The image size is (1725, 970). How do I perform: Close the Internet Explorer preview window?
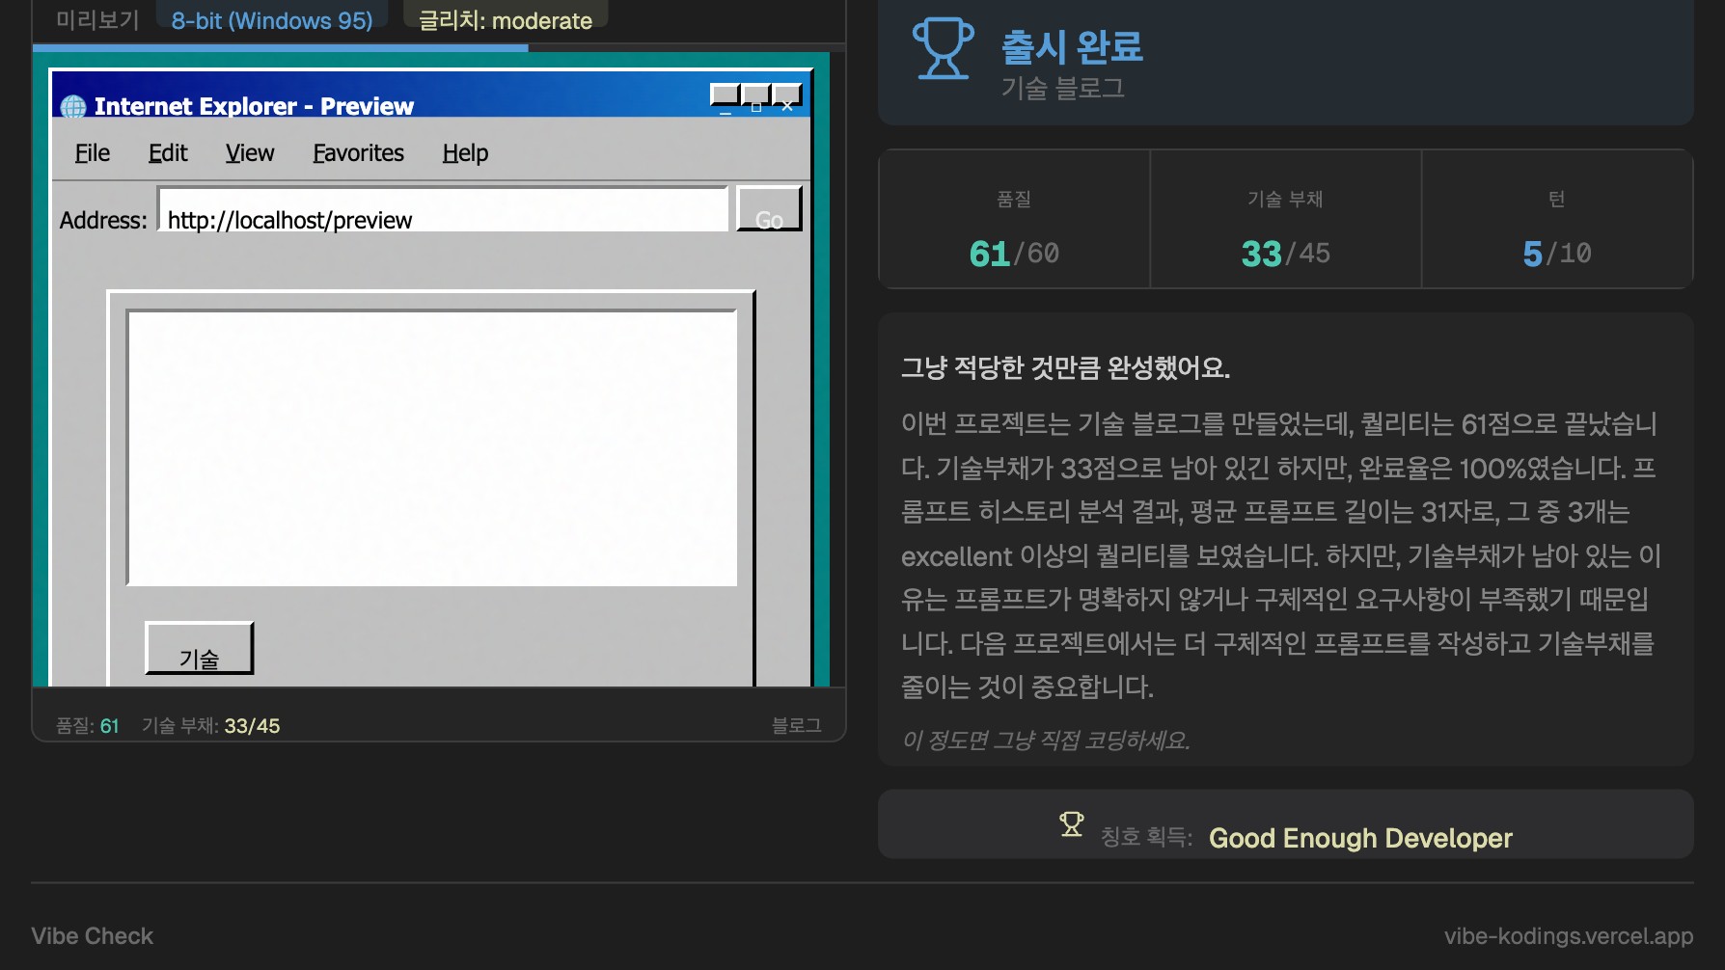click(x=787, y=96)
